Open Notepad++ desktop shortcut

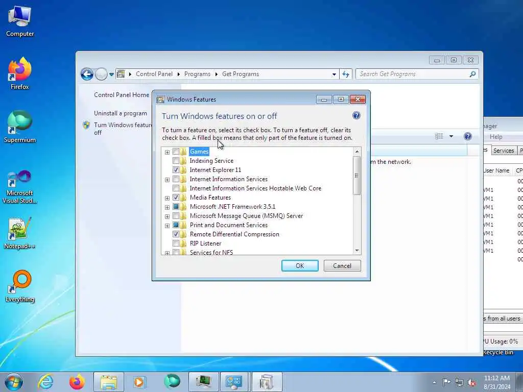pyautogui.click(x=20, y=233)
